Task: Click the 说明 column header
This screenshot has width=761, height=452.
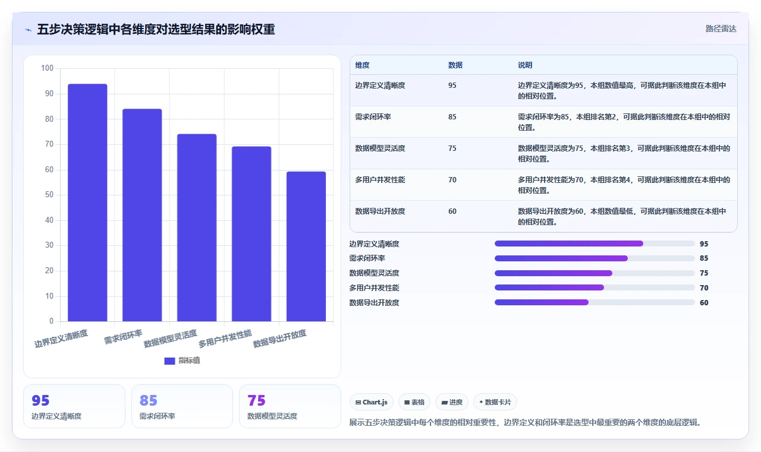Action: (x=525, y=65)
